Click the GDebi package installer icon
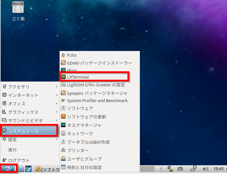227x174 pixels. [x=63, y=63]
